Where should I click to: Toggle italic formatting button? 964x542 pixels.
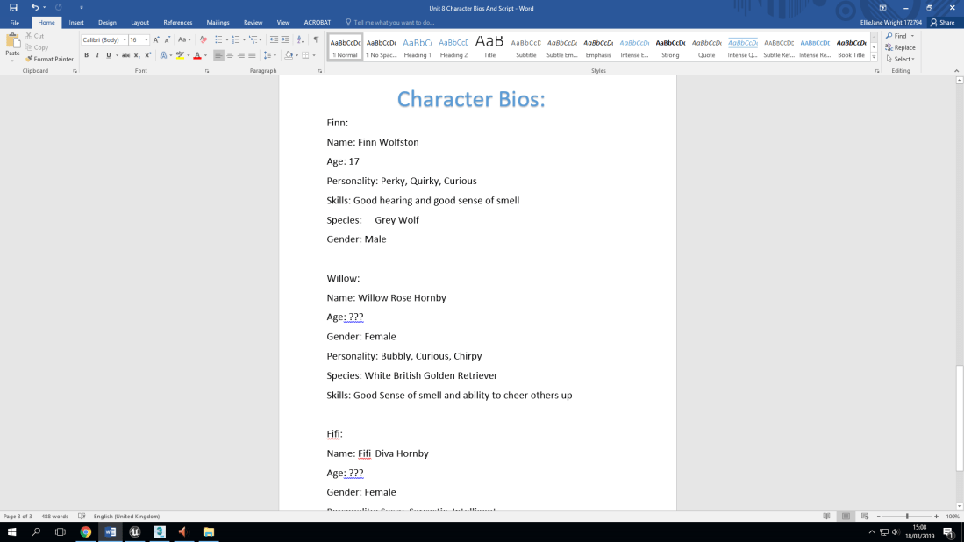tap(97, 55)
